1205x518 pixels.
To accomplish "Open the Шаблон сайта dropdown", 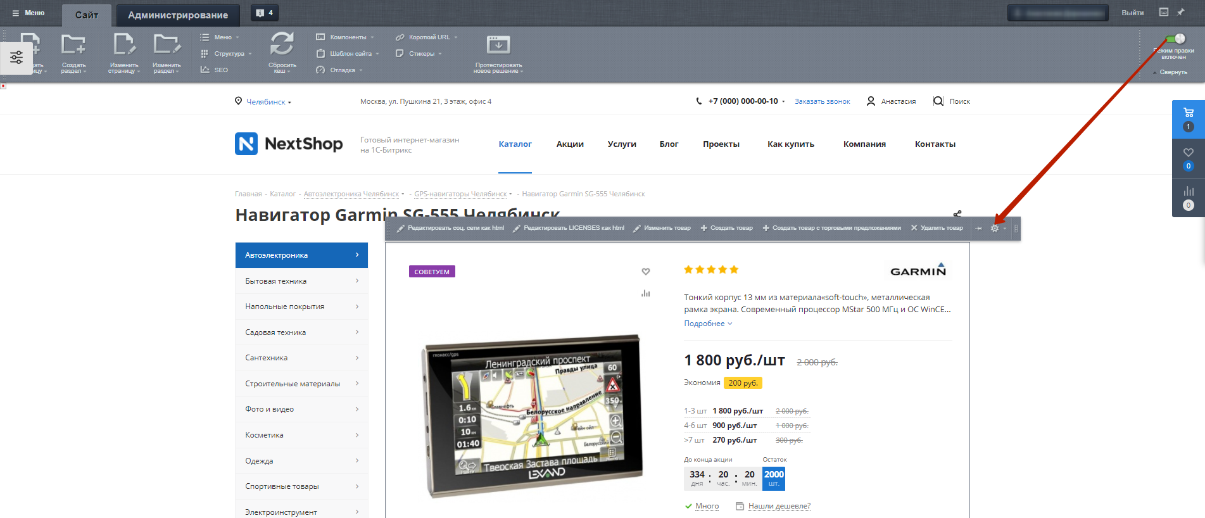I will coord(348,54).
